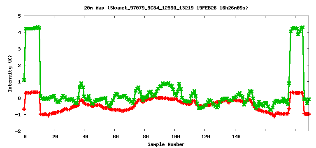Click the y-axis tick label -2
This screenshot has height=148, width=316.
click(x=19, y=131)
